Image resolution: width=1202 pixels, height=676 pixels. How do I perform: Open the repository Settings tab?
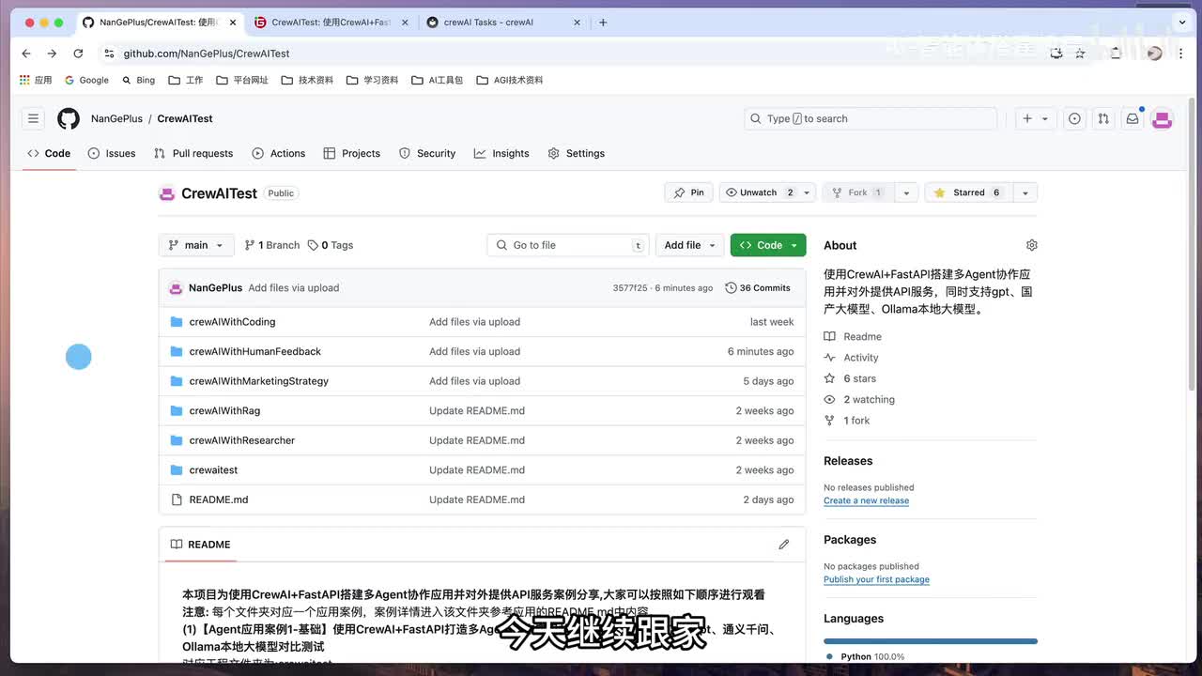click(577, 153)
